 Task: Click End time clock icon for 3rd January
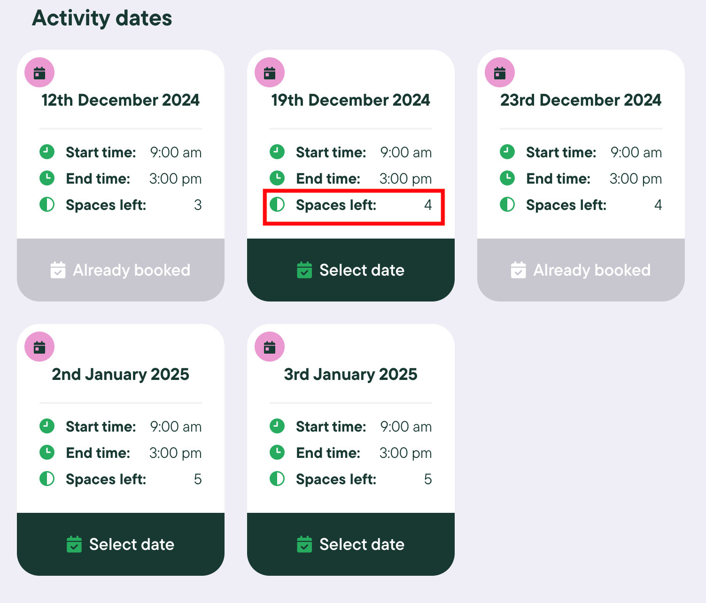tap(277, 453)
